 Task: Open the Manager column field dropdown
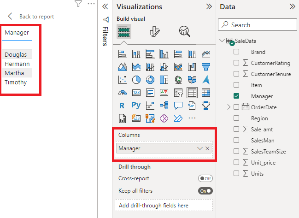pyautogui.click(x=200, y=148)
